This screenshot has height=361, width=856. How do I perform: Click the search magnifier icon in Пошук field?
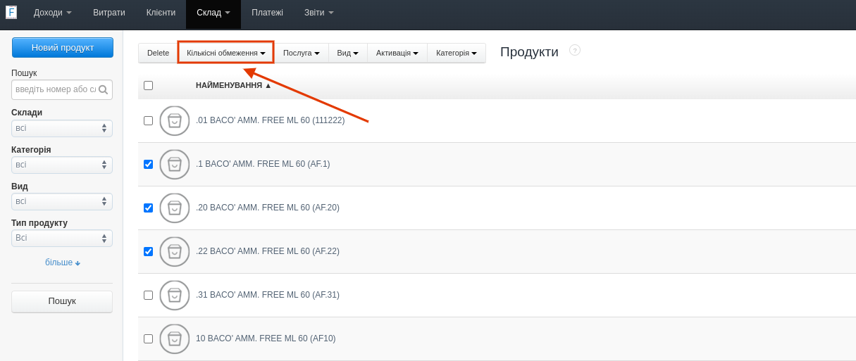click(x=103, y=90)
